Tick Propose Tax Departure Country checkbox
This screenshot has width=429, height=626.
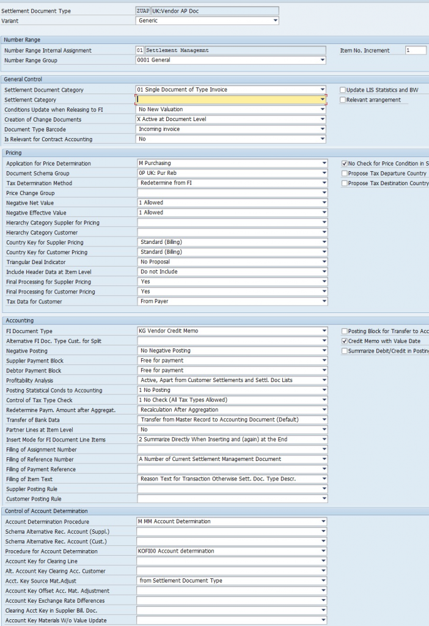click(345, 173)
